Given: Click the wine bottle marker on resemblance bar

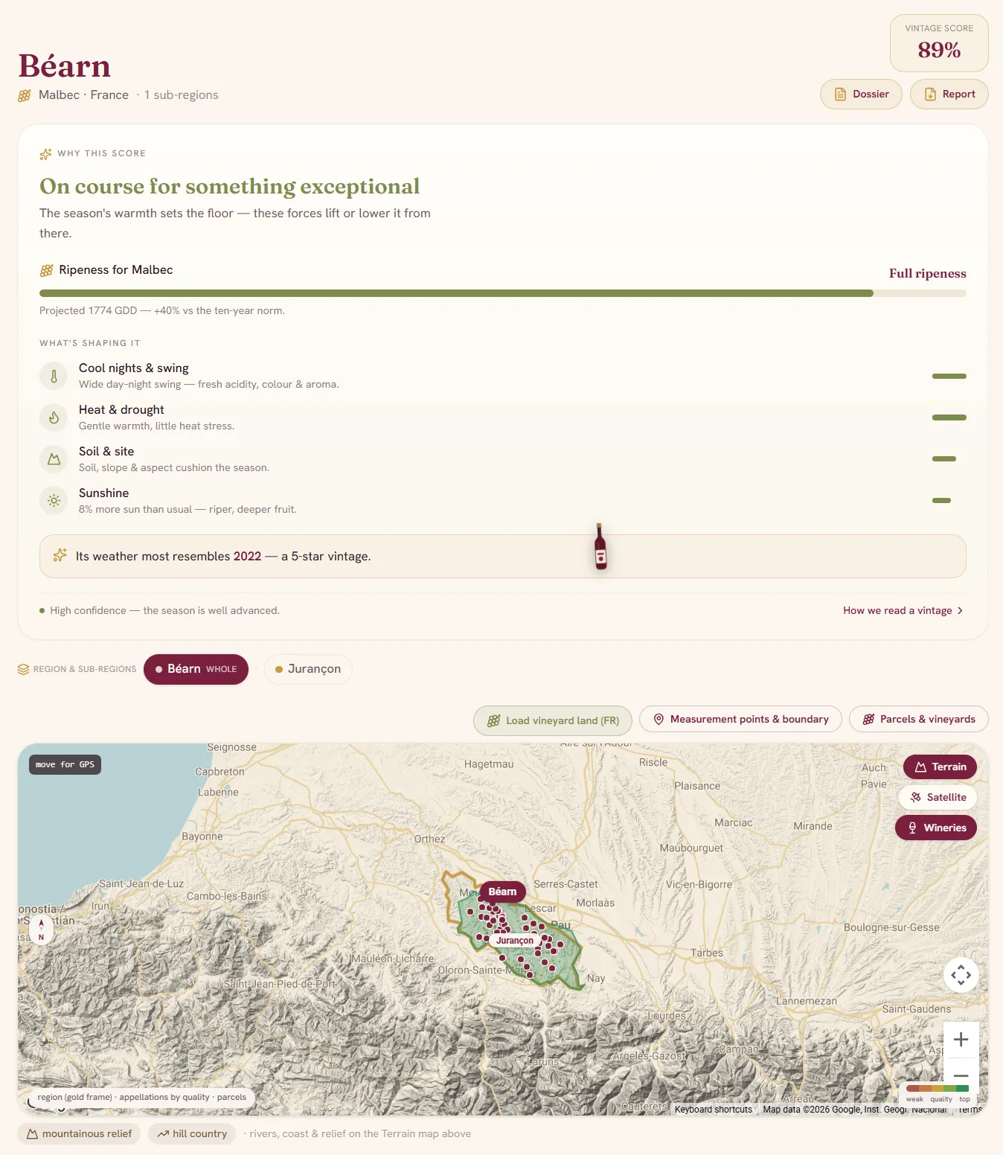Looking at the screenshot, I should pos(600,546).
